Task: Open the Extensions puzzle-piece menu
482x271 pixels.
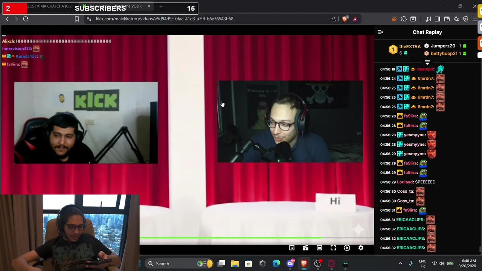Action: pyautogui.click(x=404, y=19)
